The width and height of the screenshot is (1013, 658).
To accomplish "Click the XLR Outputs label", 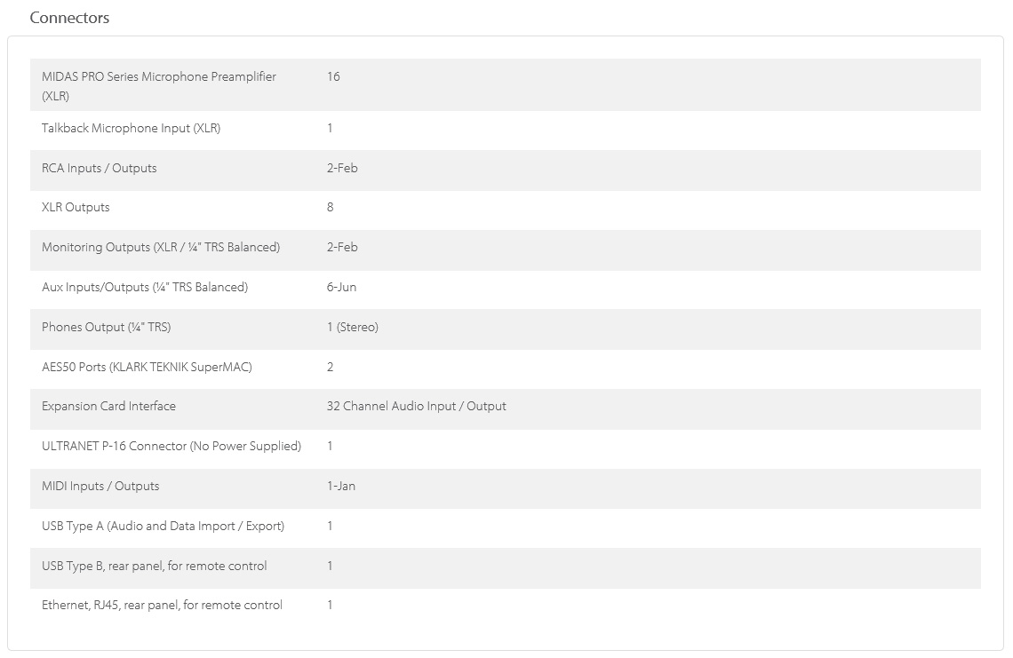I will (76, 207).
